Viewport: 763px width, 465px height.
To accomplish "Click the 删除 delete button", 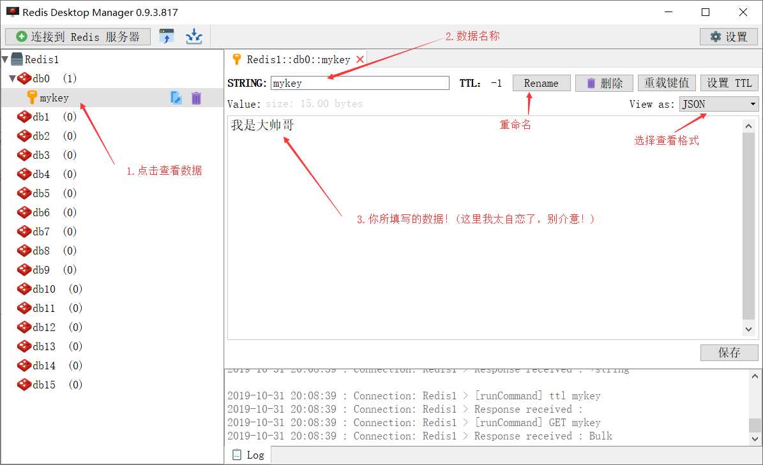I will (x=604, y=83).
